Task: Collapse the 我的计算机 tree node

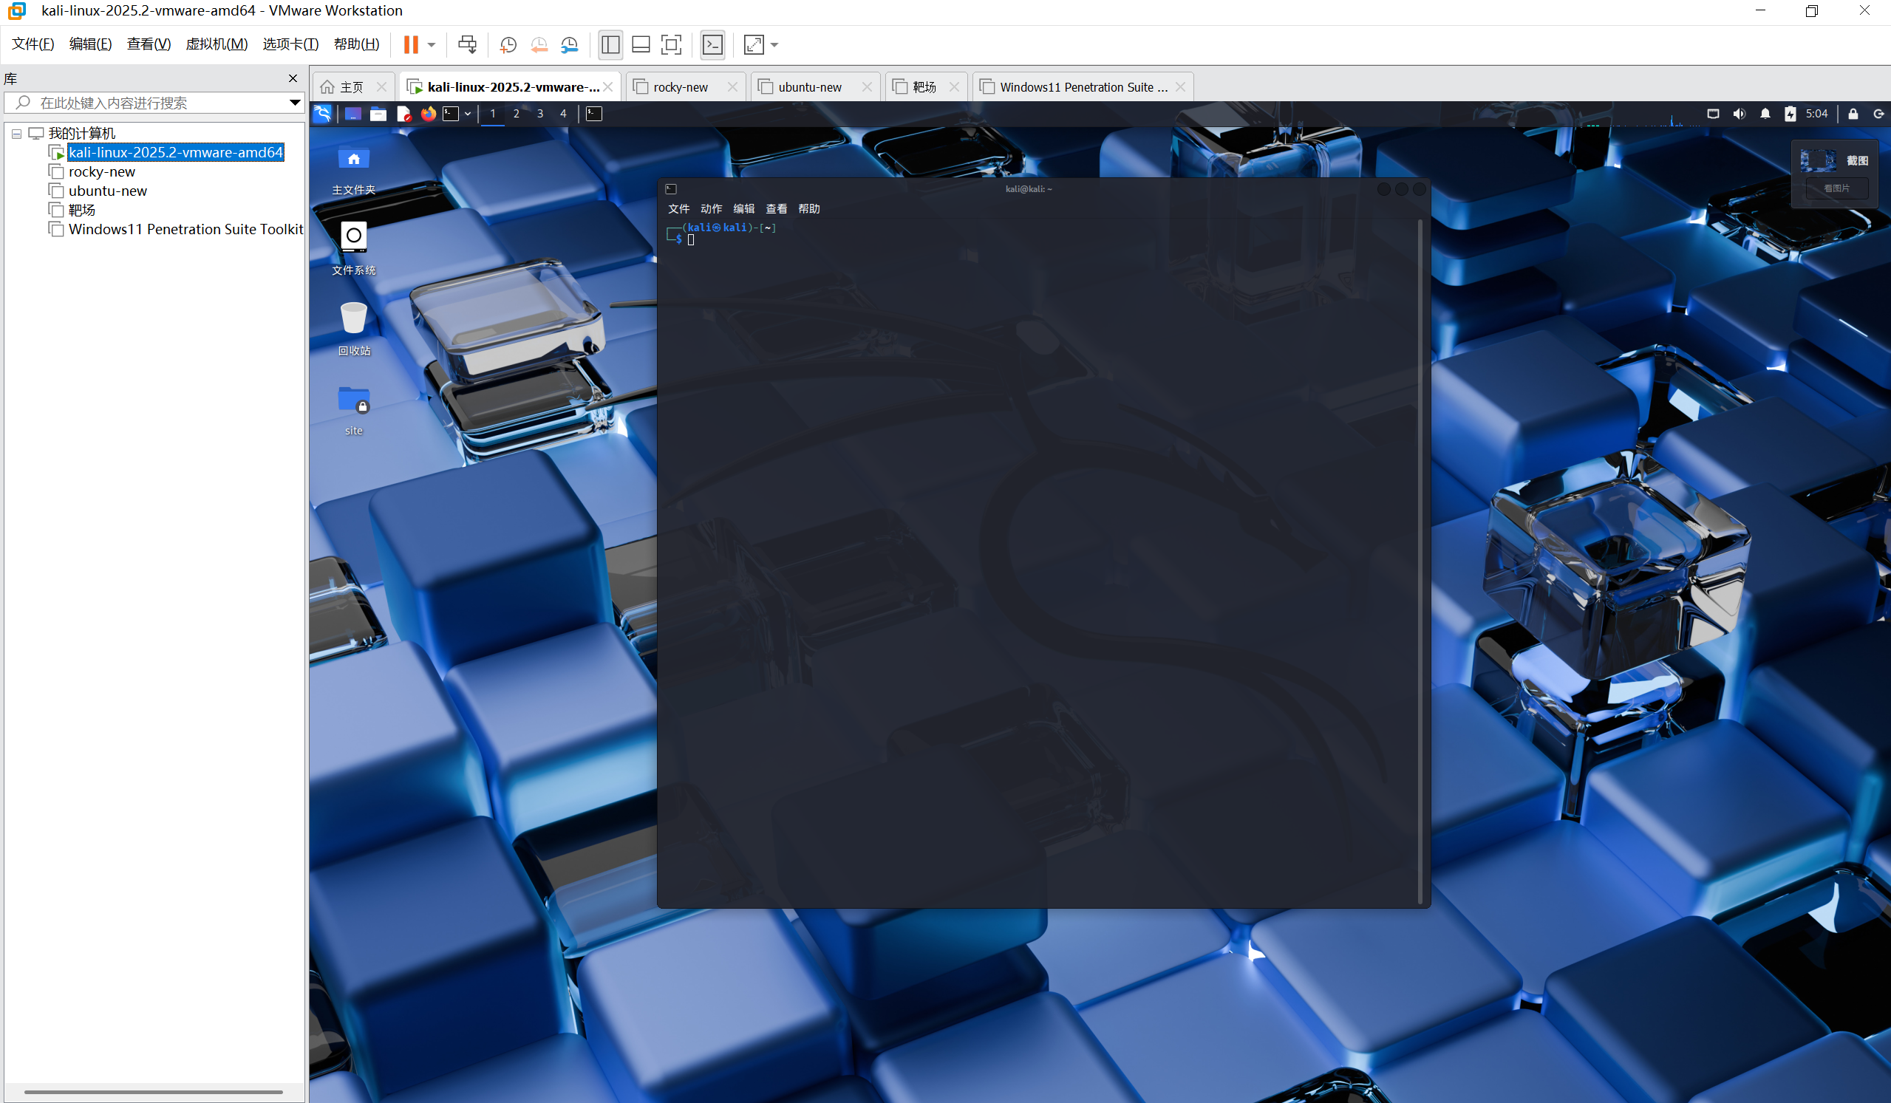Action: (16, 134)
